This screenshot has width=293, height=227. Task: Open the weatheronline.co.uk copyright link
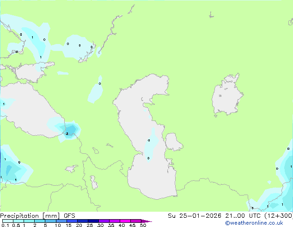point(254,223)
